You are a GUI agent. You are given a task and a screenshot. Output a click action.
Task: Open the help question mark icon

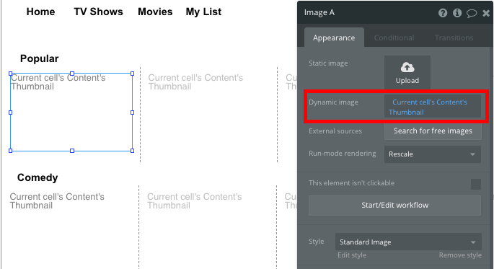point(443,13)
